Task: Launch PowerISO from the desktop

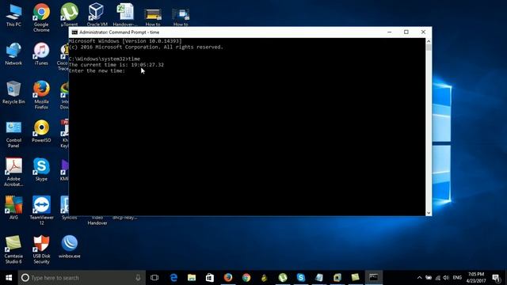Action: pos(41,131)
